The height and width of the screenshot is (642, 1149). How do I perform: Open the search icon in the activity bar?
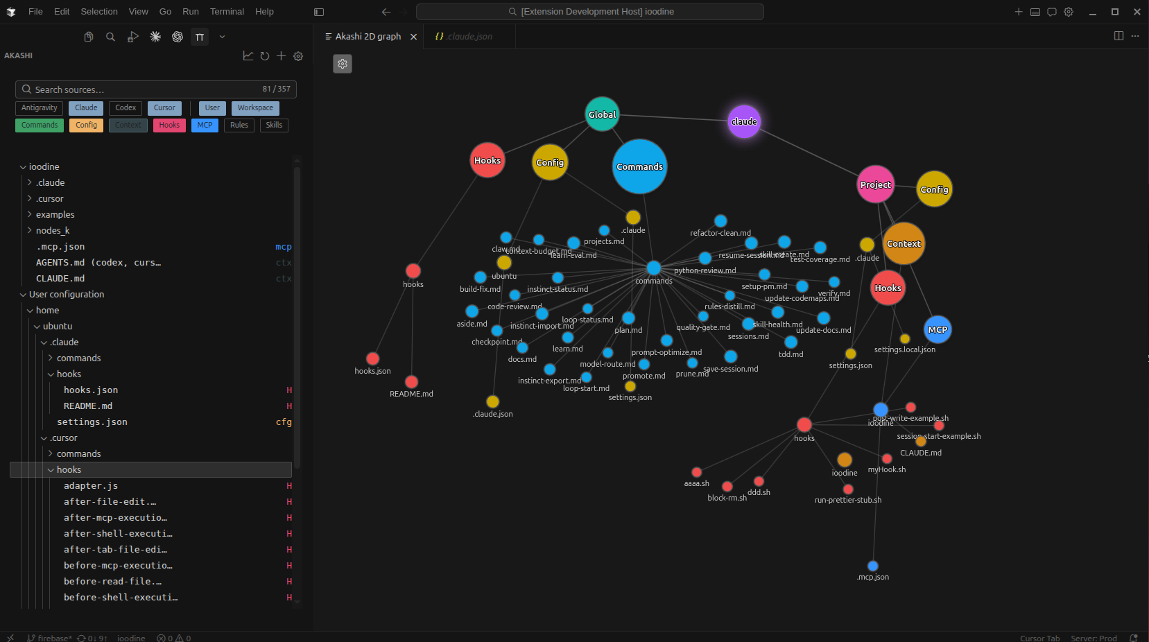coord(110,36)
